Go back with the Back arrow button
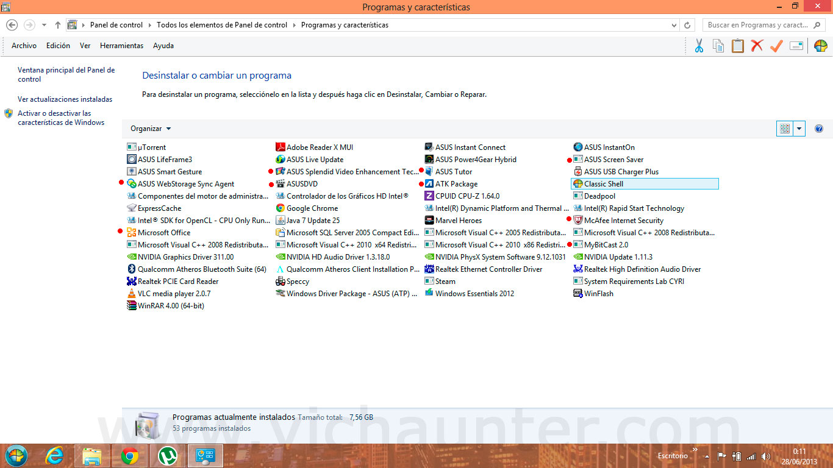Viewport: 833px width, 468px height. pyautogui.click(x=12, y=25)
